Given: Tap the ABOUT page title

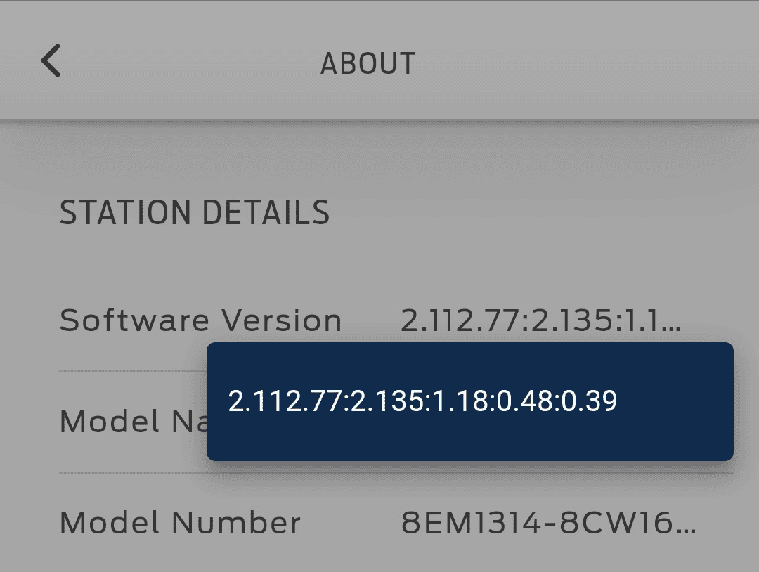Looking at the screenshot, I should pos(368,63).
